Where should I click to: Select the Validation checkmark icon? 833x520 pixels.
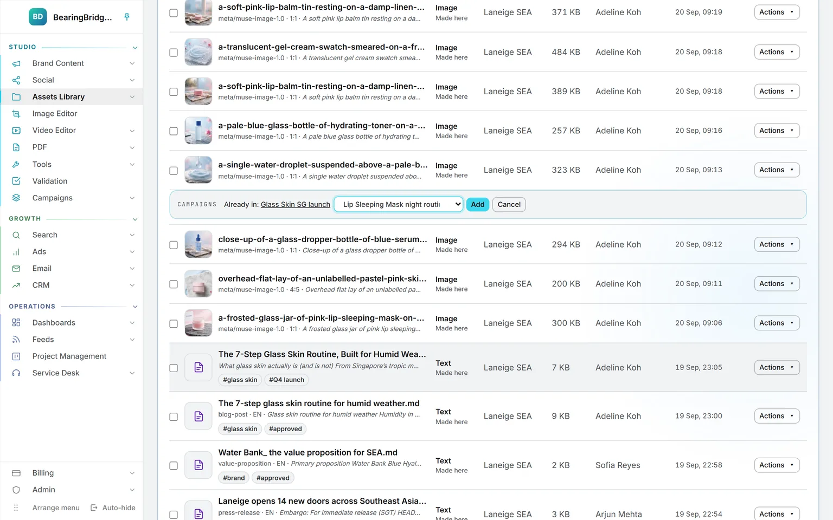[x=16, y=181]
